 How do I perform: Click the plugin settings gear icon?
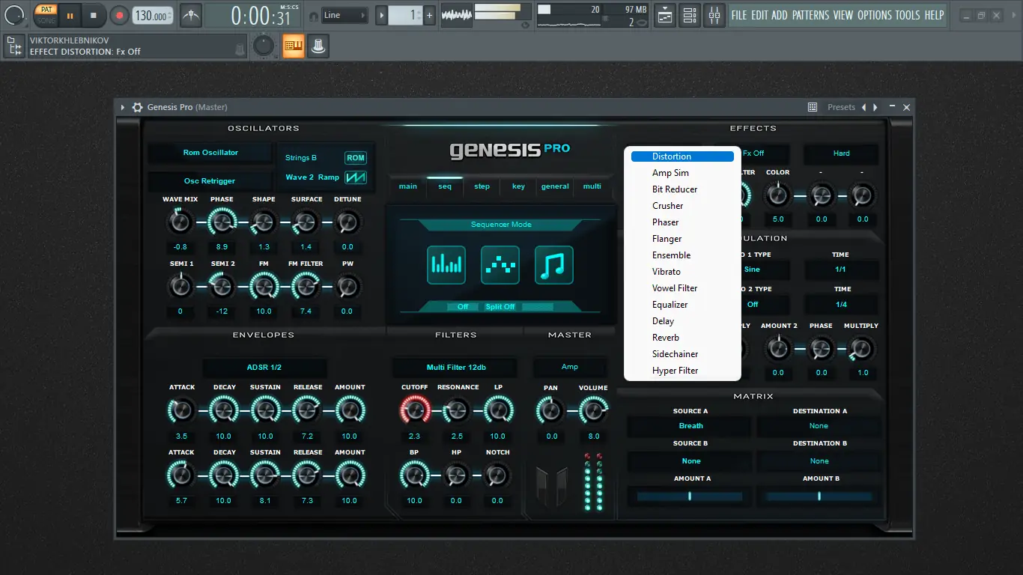(x=137, y=107)
